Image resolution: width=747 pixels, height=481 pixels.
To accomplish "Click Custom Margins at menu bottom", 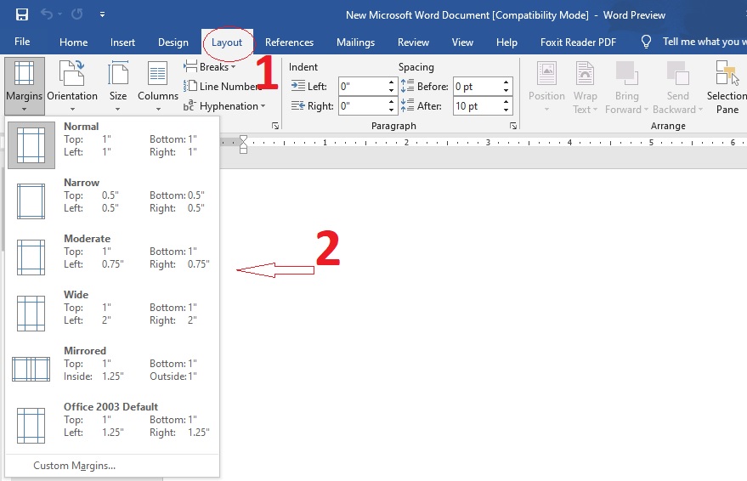I will click(x=75, y=466).
